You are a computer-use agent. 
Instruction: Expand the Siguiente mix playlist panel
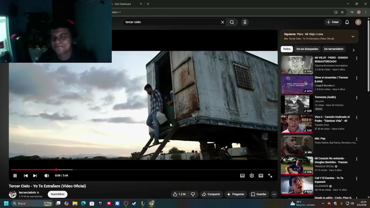tap(353, 36)
